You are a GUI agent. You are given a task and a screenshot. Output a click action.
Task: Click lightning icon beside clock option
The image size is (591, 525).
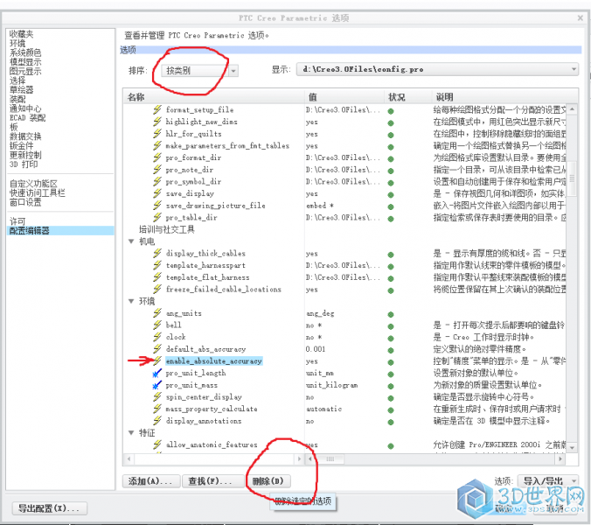(157, 337)
